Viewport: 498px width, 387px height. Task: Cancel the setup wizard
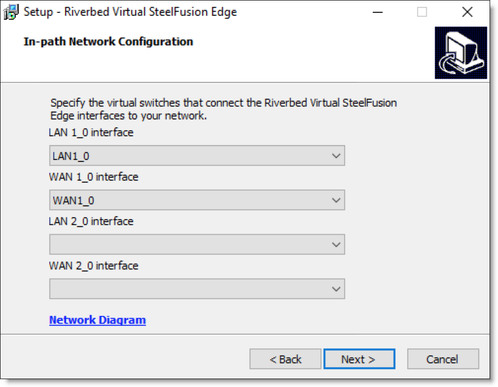pos(443,359)
